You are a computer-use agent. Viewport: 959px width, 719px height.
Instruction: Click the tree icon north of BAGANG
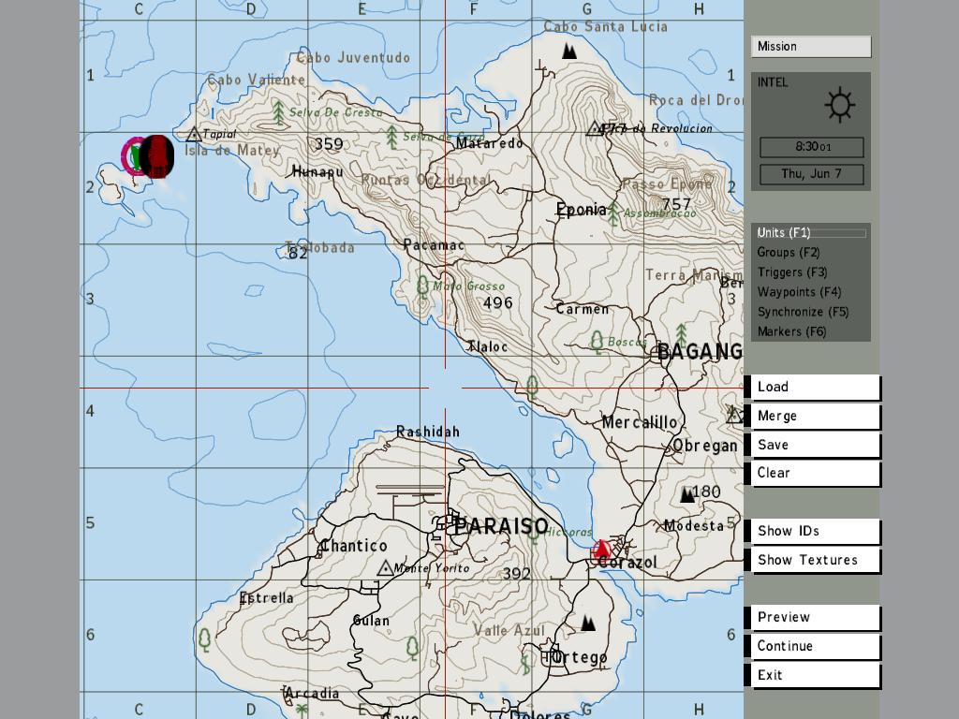(682, 334)
